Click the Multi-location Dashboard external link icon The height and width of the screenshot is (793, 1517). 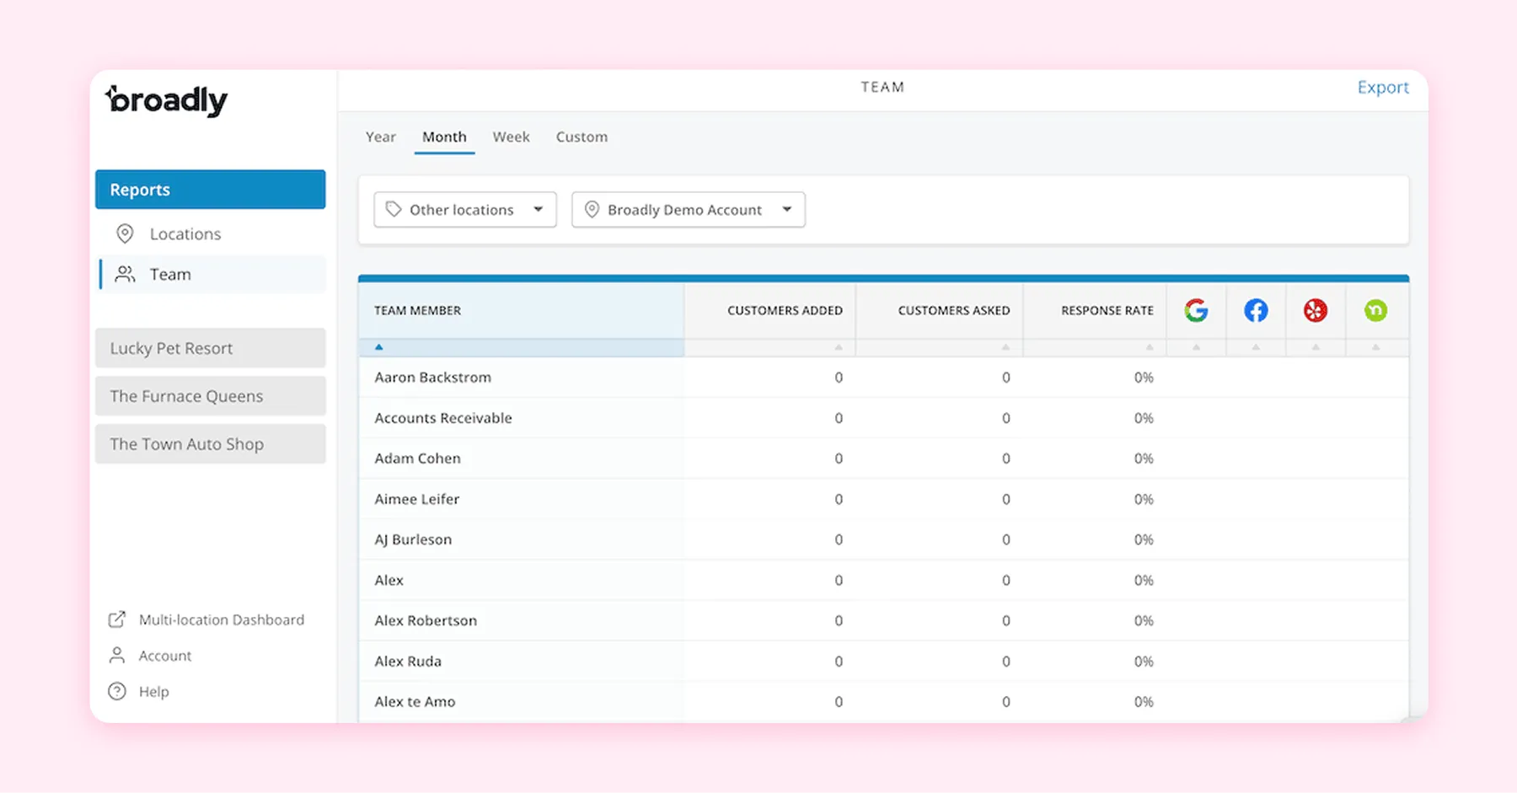[x=117, y=620]
